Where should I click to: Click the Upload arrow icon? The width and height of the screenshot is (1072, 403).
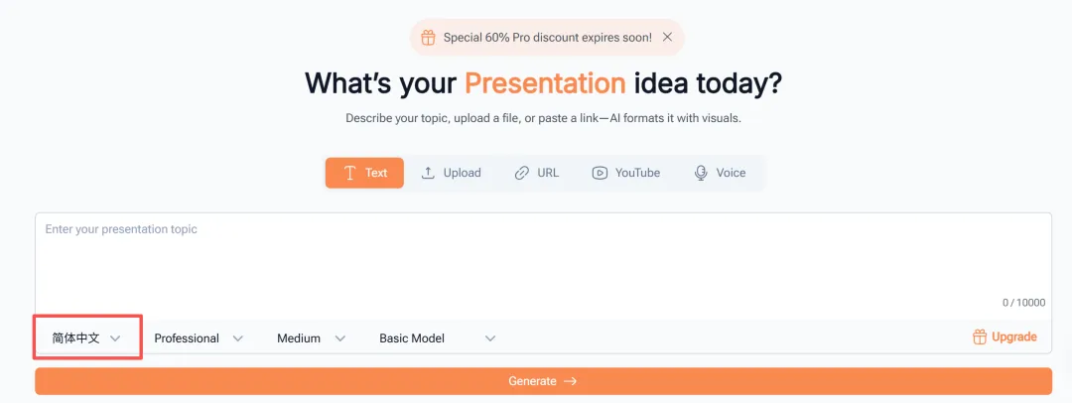coord(428,173)
